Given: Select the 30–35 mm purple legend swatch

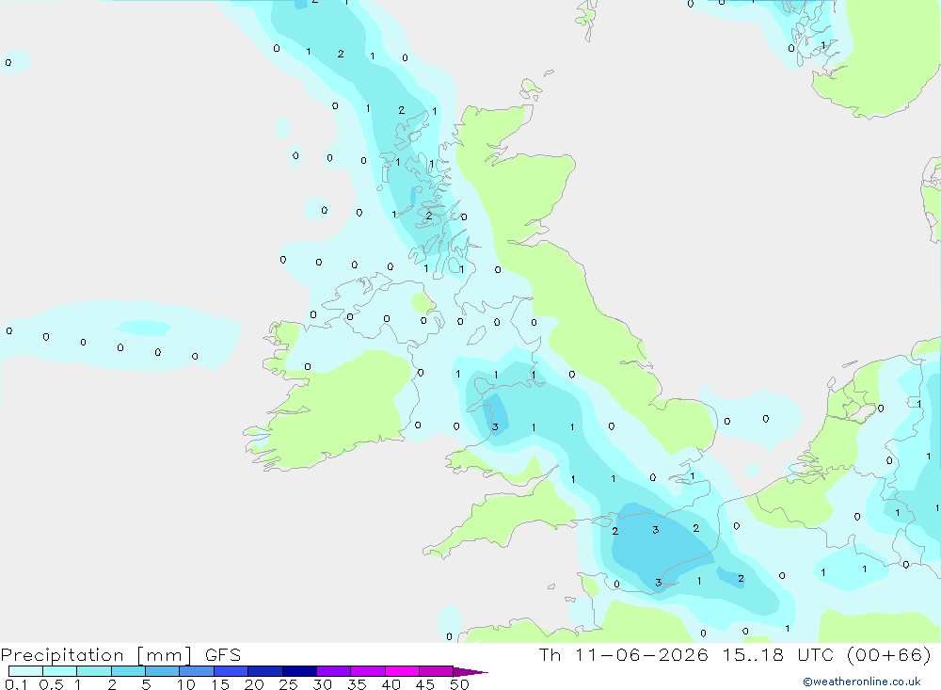Looking at the screenshot, I should click(334, 671).
